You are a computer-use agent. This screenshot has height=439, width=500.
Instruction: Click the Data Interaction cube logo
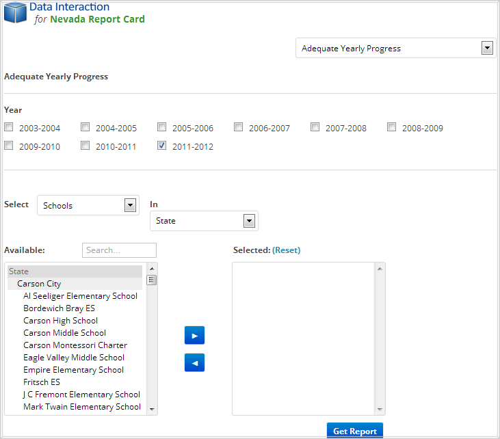pos(15,12)
